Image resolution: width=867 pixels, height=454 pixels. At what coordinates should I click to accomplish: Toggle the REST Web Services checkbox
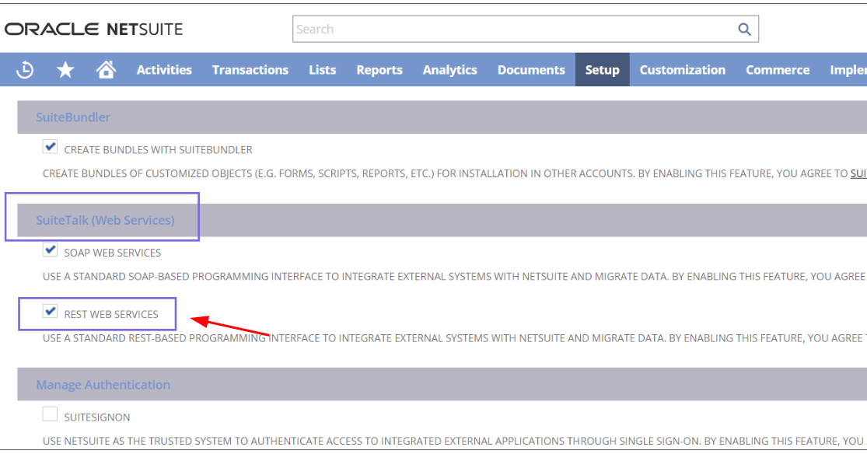pyautogui.click(x=50, y=311)
